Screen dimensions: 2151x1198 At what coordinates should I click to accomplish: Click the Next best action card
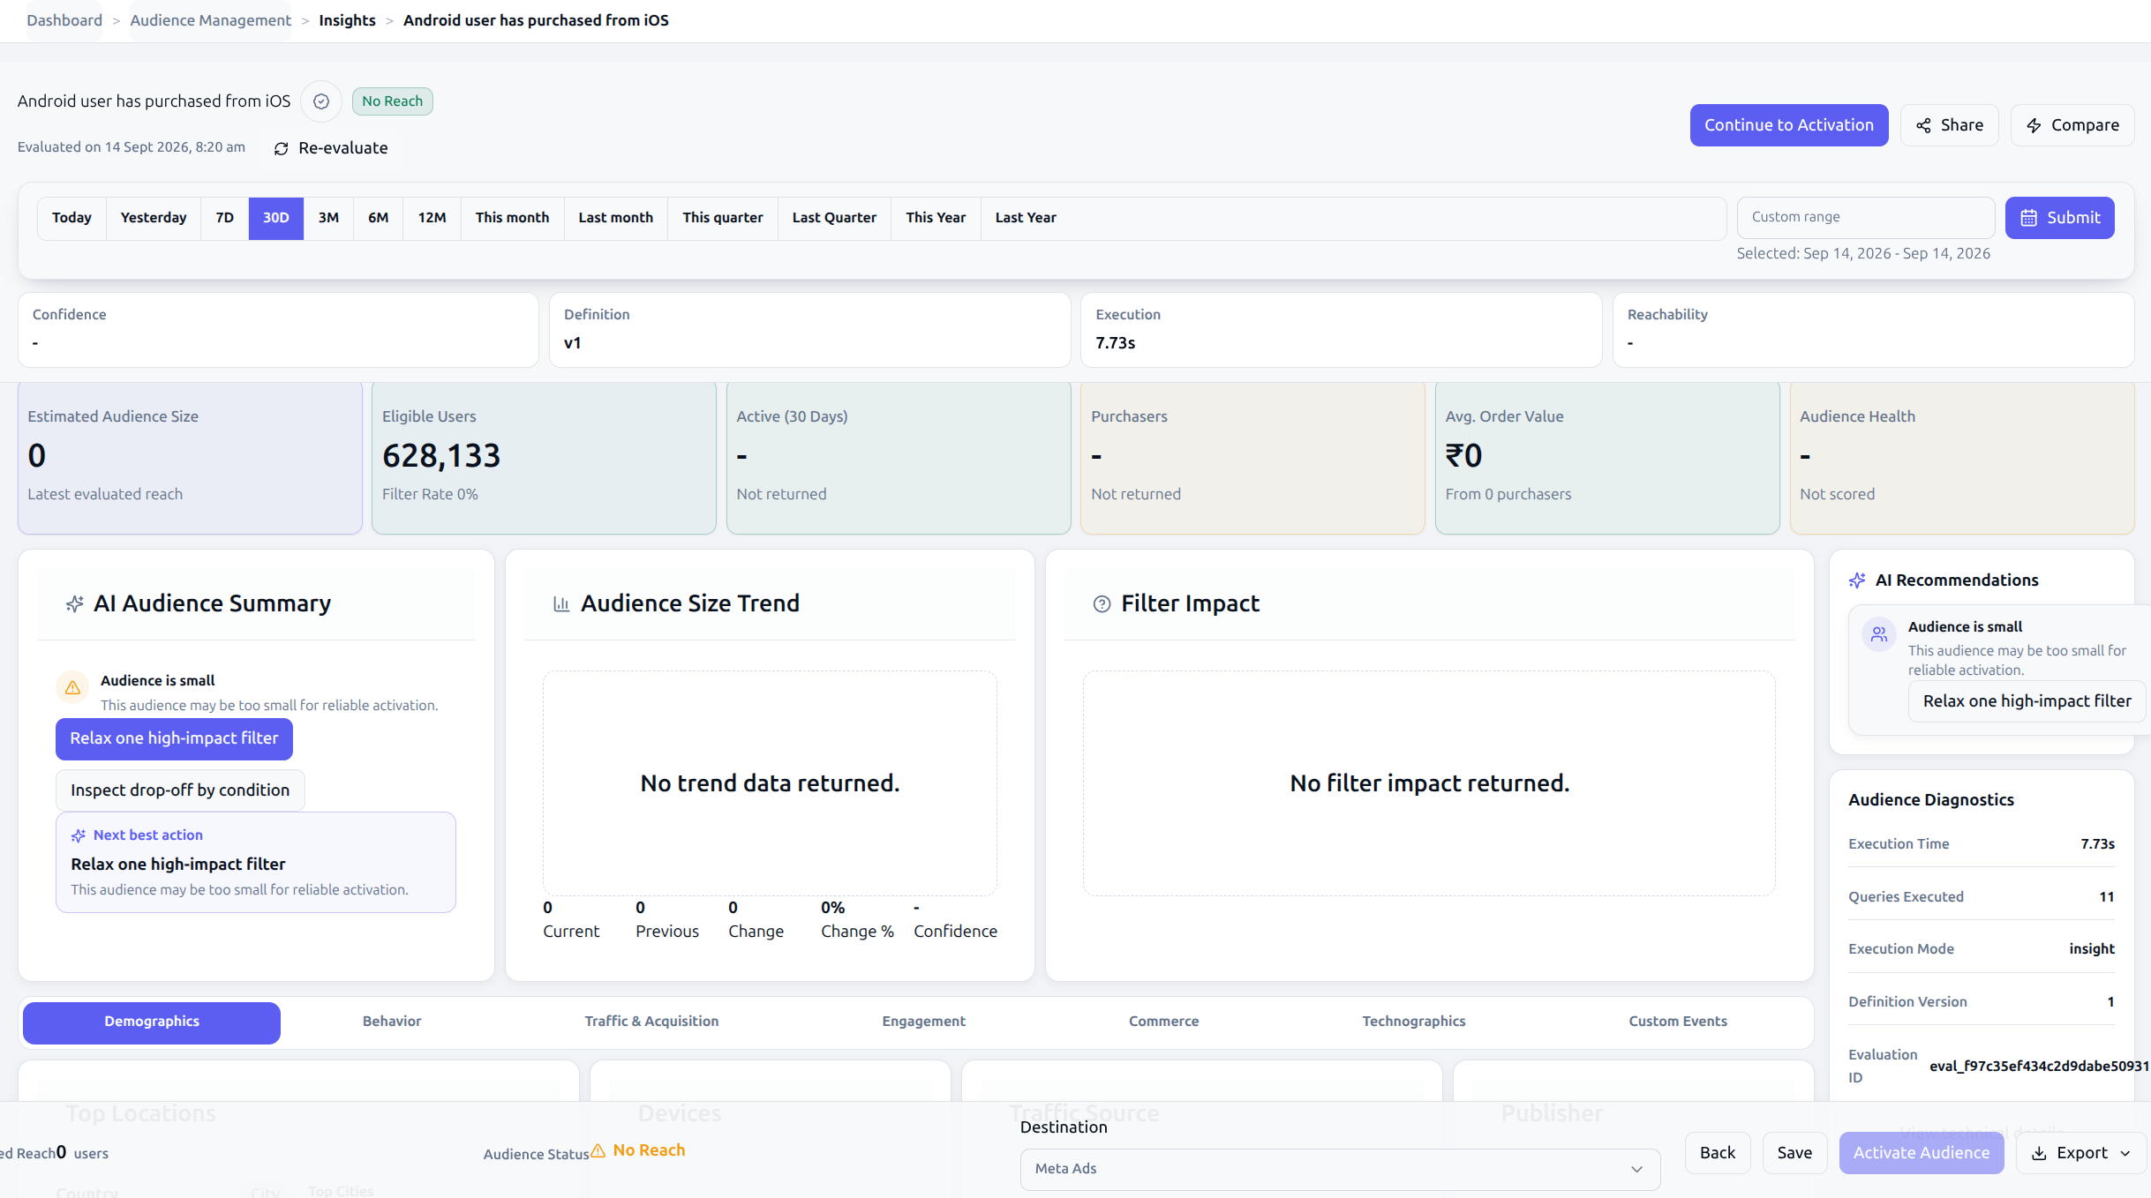coord(256,863)
